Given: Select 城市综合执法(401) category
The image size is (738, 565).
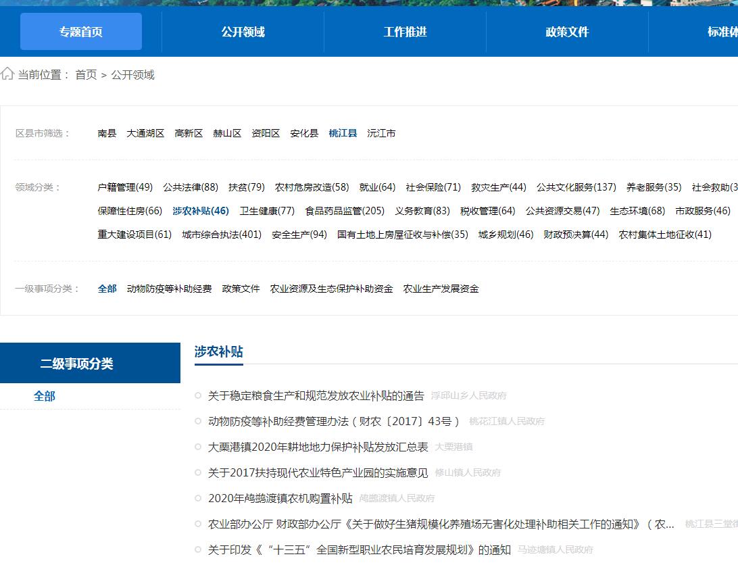Looking at the screenshot, I should (222, 235).
